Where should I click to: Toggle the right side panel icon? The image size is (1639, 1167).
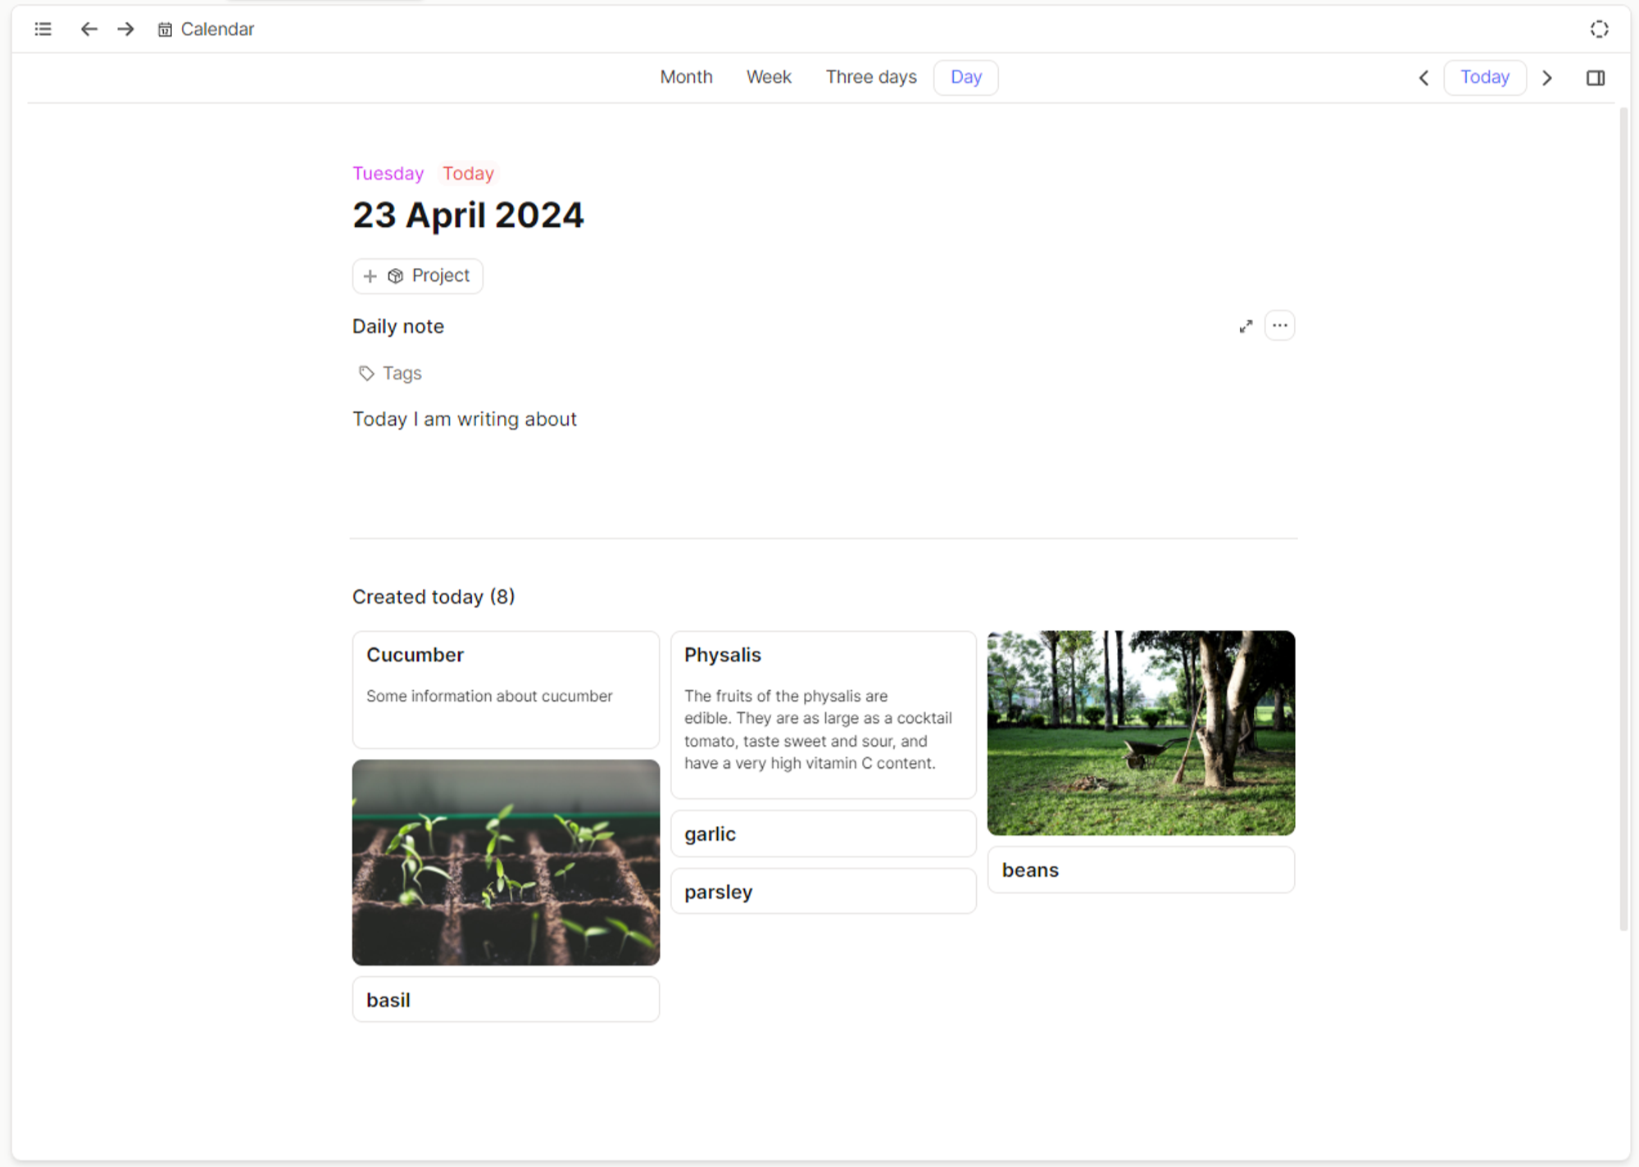(x=1595, y=78)
